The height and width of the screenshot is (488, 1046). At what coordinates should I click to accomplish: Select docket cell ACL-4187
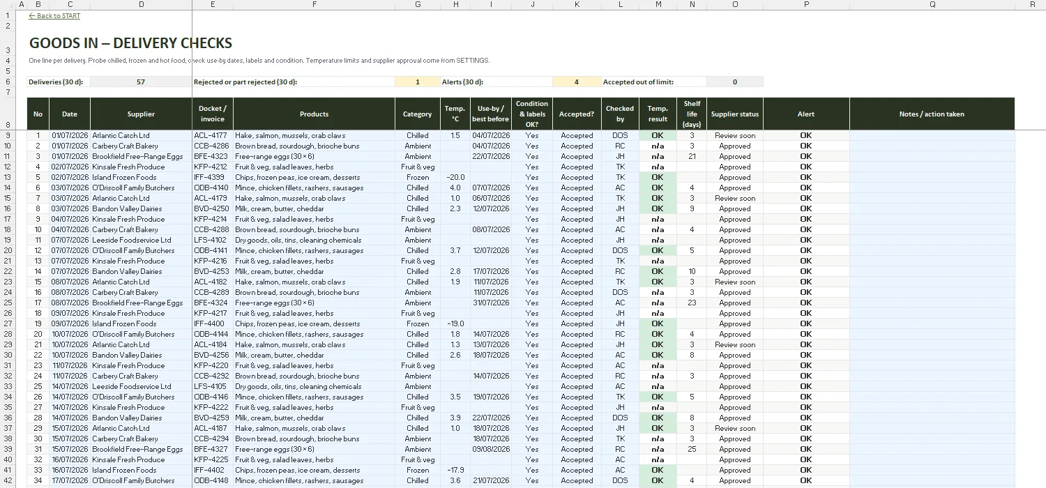[x=213, y=428]
